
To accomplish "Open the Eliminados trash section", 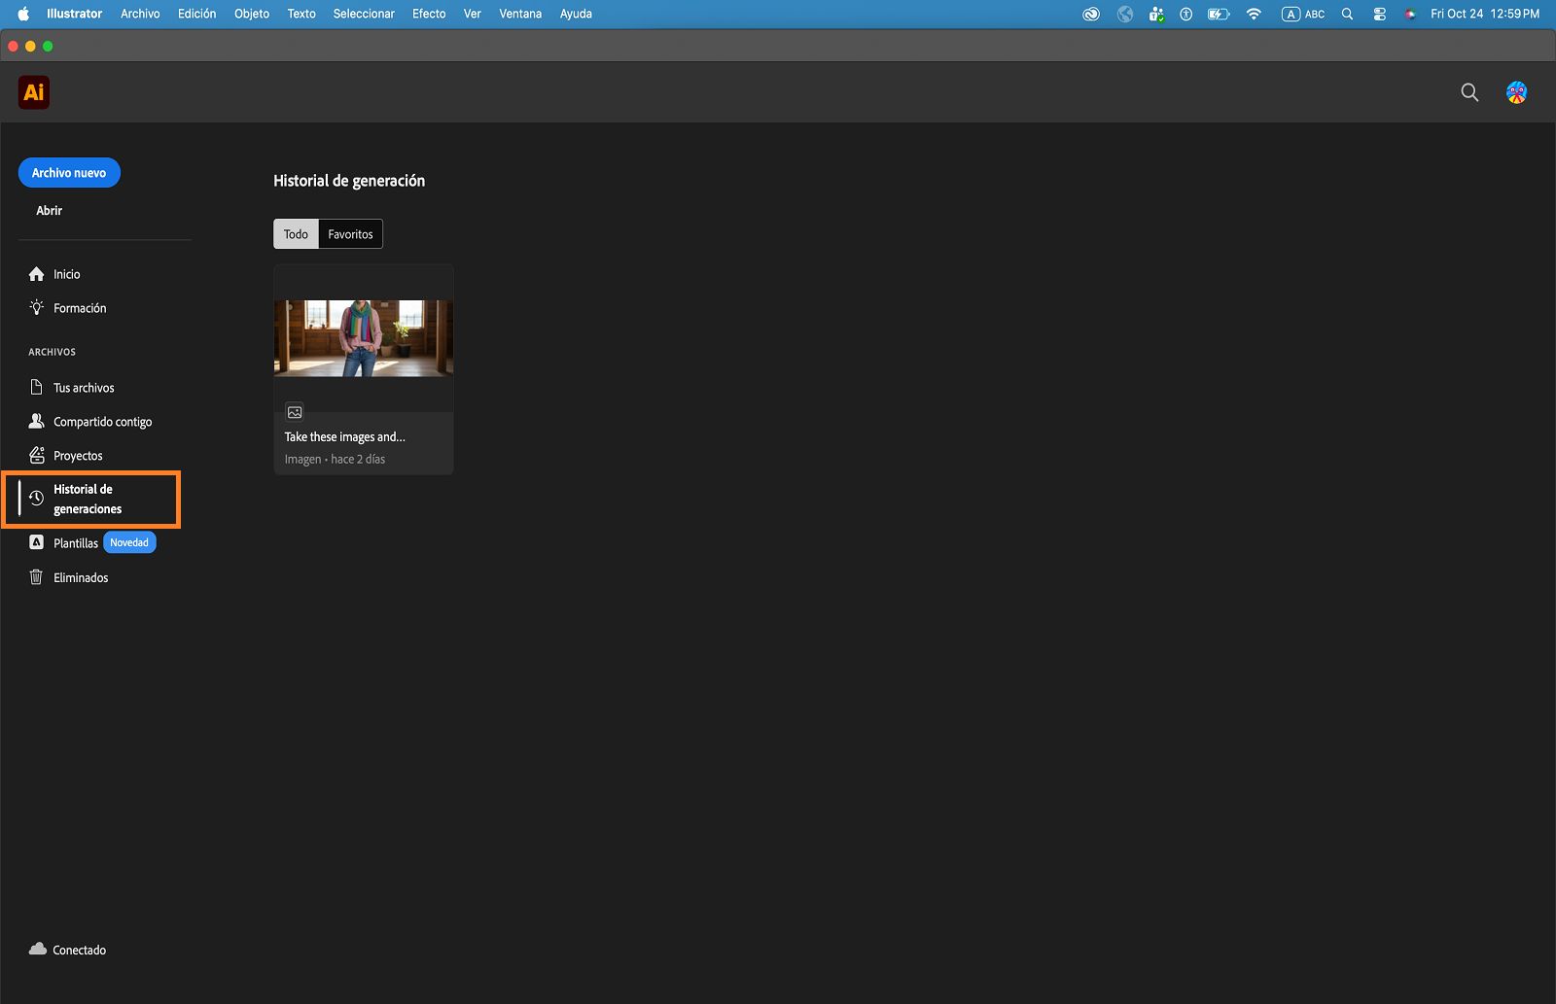I will [81, 576].
